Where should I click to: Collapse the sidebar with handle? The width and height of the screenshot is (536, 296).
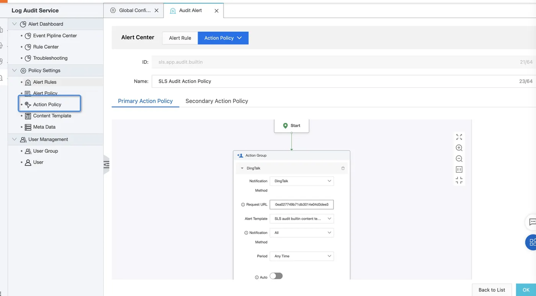coord(106,165)
